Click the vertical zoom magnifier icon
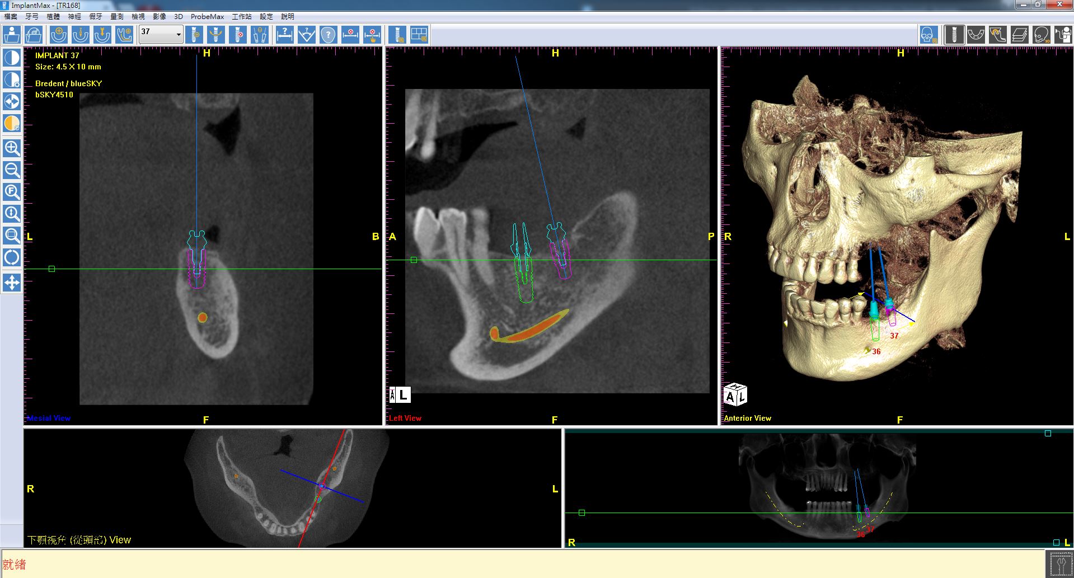 (x=12, y=214)
